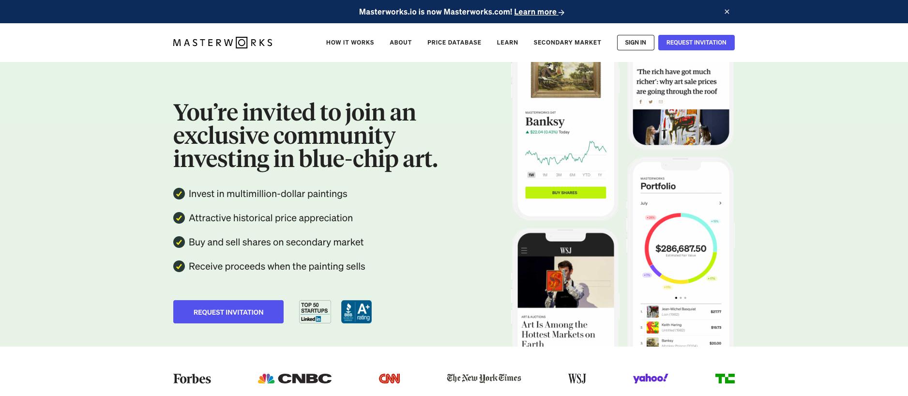Image resolution: width=908 pixels, height=396 pixels.
Task: Follow the Learn more banner link
Action: (539, 12)
